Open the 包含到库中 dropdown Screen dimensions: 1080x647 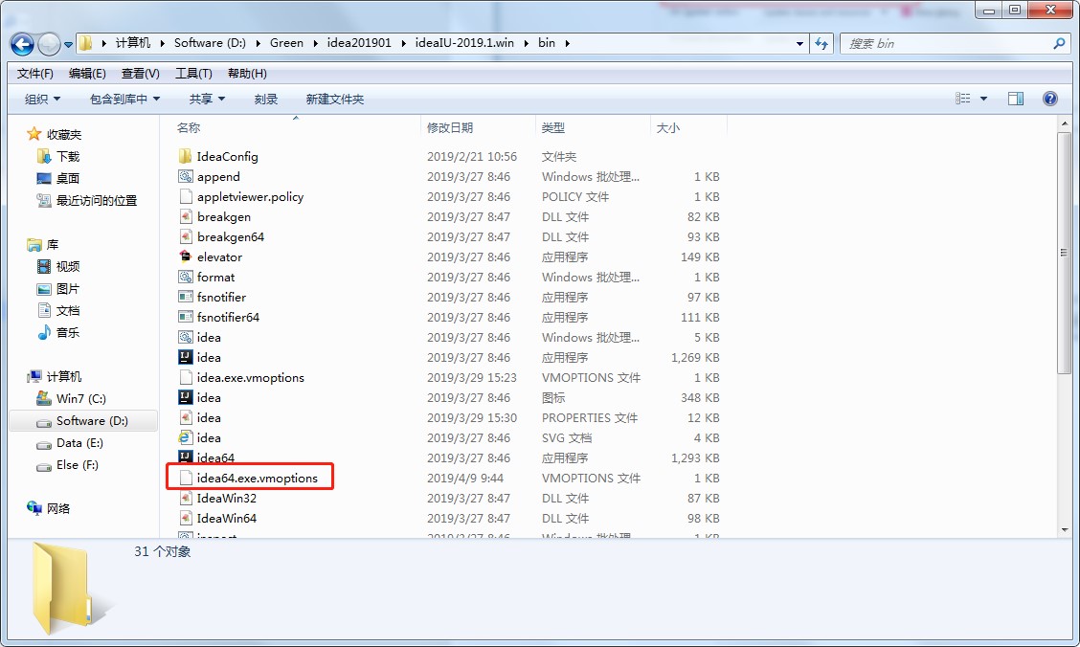tap(124, 100)
